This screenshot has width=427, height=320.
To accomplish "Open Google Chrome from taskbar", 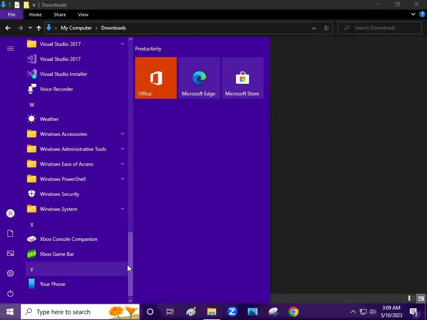I will coord(293,312).
